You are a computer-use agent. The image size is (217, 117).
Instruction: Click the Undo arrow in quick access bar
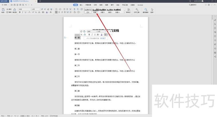click(x=26, y=5)
